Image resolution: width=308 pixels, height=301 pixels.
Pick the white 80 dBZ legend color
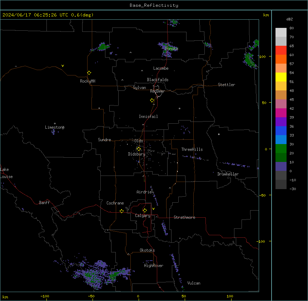coord(281,32)
